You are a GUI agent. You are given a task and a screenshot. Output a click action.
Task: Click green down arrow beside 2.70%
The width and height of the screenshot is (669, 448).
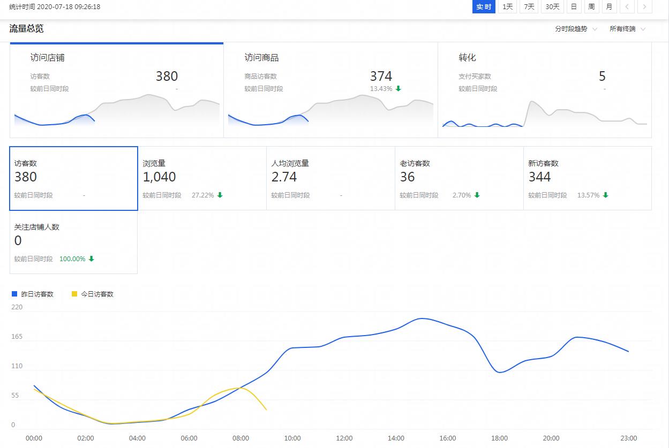pyautogui.click(x=477, y=195)
